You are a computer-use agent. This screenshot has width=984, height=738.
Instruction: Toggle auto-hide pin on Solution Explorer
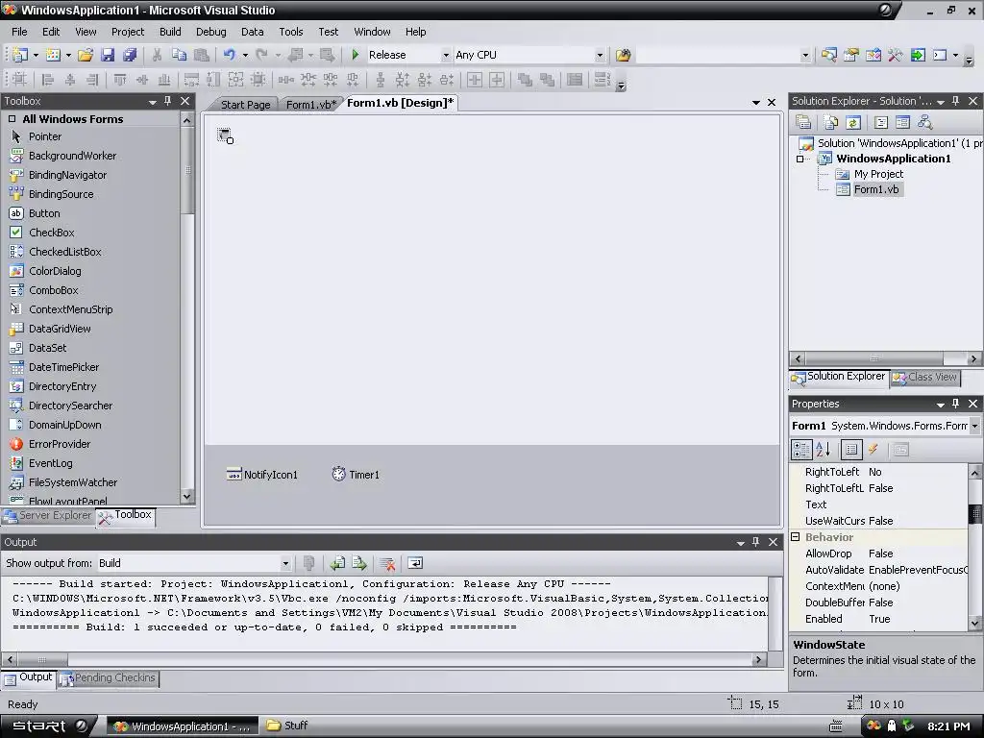coord(956,101)
